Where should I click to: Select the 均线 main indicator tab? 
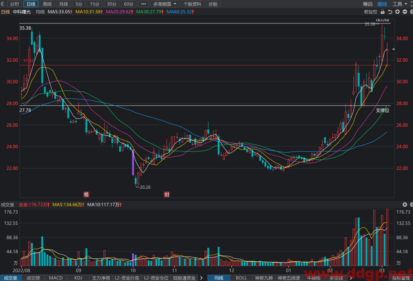219,278
